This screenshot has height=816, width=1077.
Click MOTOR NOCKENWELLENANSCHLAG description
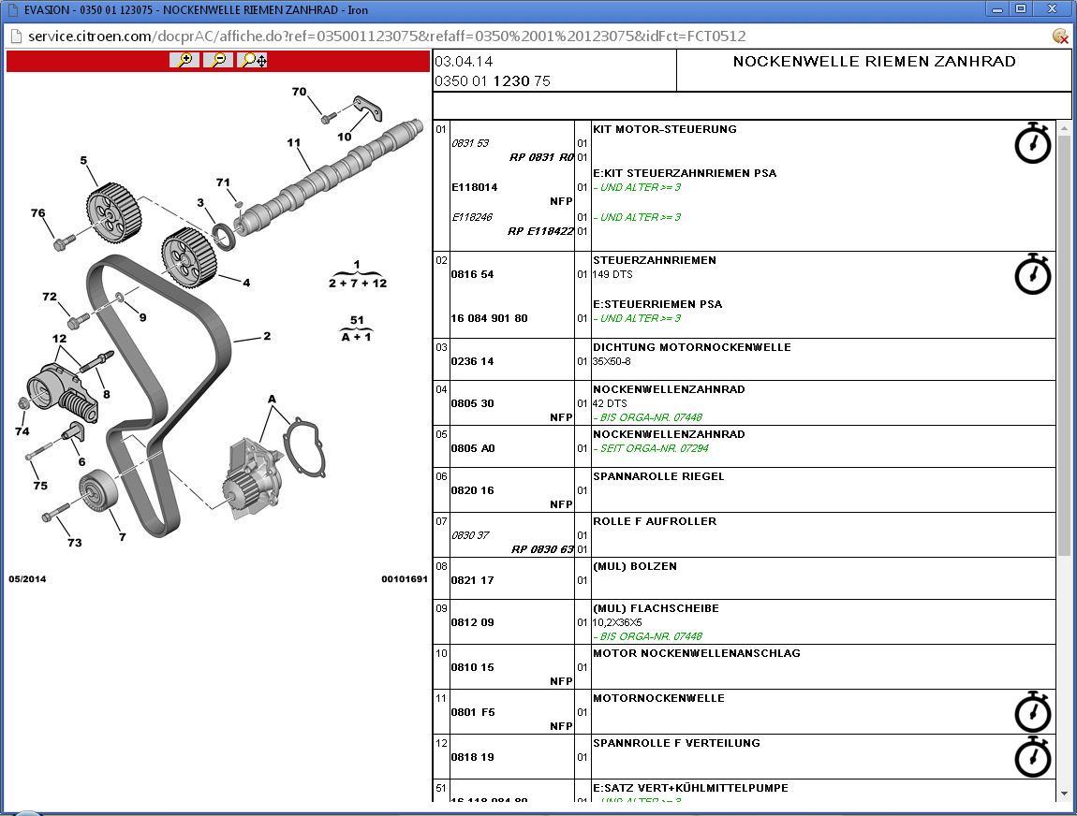click(697, 653)
